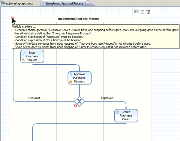Click the lane layout icon in the diagram toolbar
Image resolution: width=180 pixels, height=141 pixels.
tap(136, 12)
